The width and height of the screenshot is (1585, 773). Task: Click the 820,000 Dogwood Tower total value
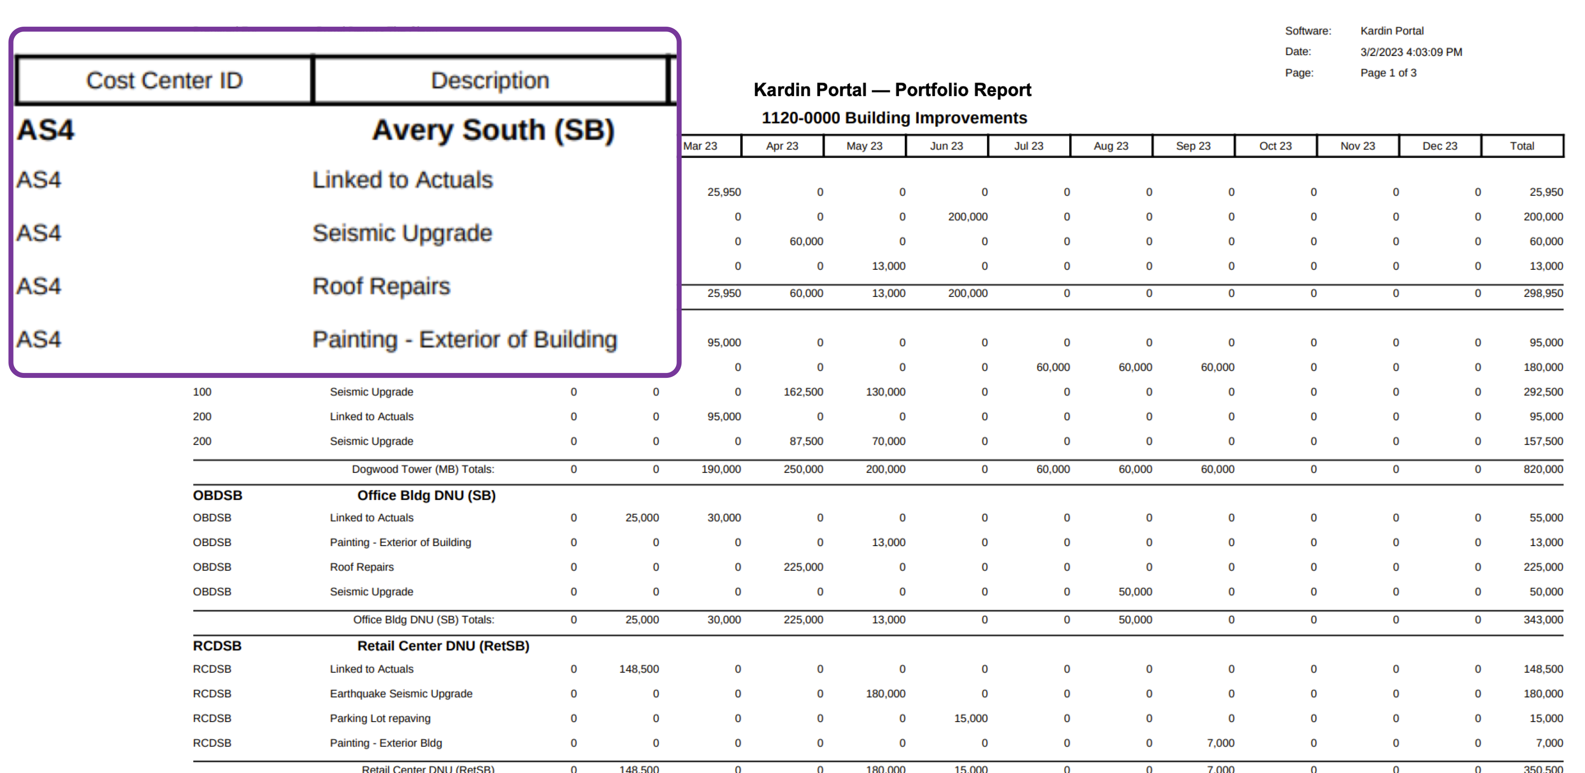(1543, 469)
